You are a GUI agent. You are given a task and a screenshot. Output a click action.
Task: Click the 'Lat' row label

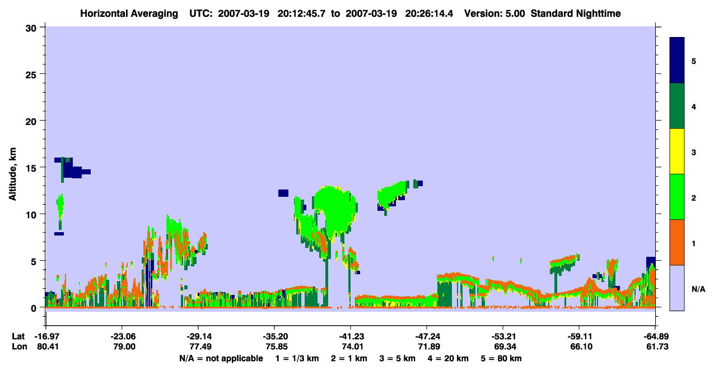pyautogui.click(x=18, y=336)
